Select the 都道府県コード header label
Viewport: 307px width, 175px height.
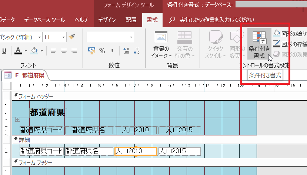coord(42,130)
